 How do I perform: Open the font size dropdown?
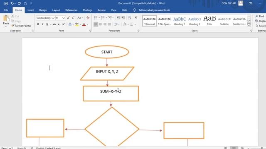pyautogui.click(x=64, y=18)
